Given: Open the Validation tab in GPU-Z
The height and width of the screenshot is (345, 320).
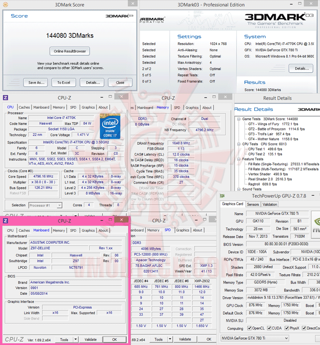Looking at the screenshot, I should [270, 204].
